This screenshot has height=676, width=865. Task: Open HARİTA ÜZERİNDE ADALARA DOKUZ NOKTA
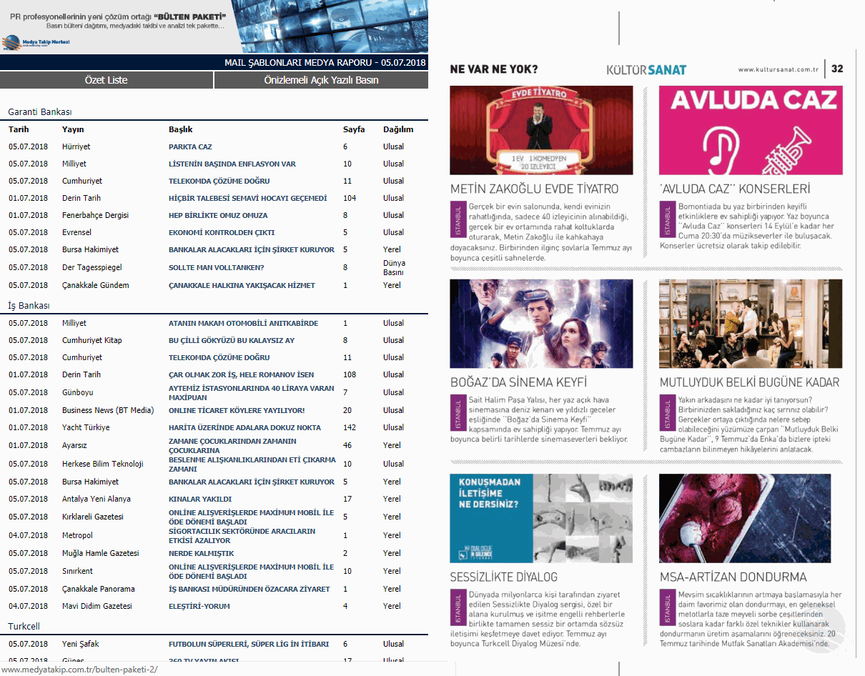[x=244, y=427]
